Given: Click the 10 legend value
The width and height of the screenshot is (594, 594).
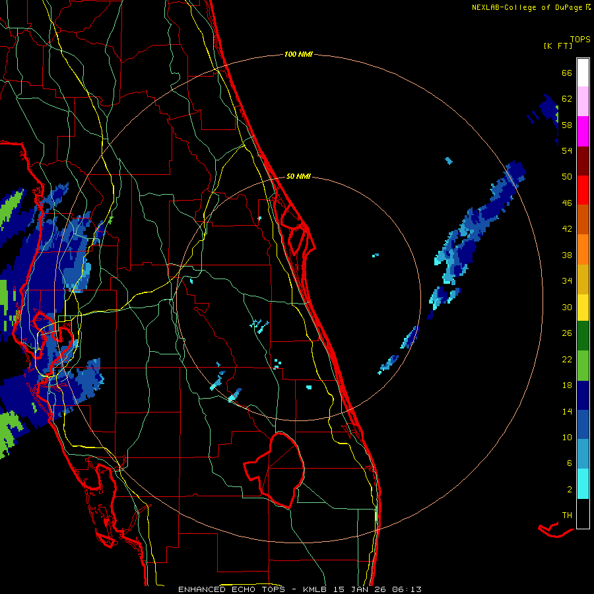Looking at the screenshot, I should (x=567, y=437).
